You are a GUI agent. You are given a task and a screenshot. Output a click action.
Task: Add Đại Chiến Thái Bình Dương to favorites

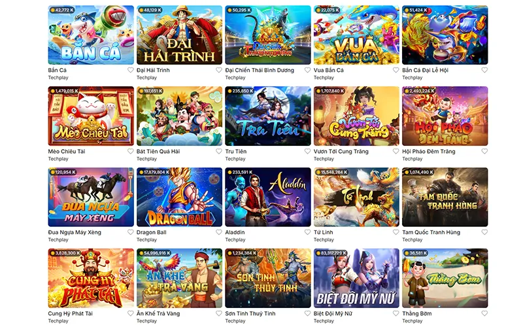point(307,70)
